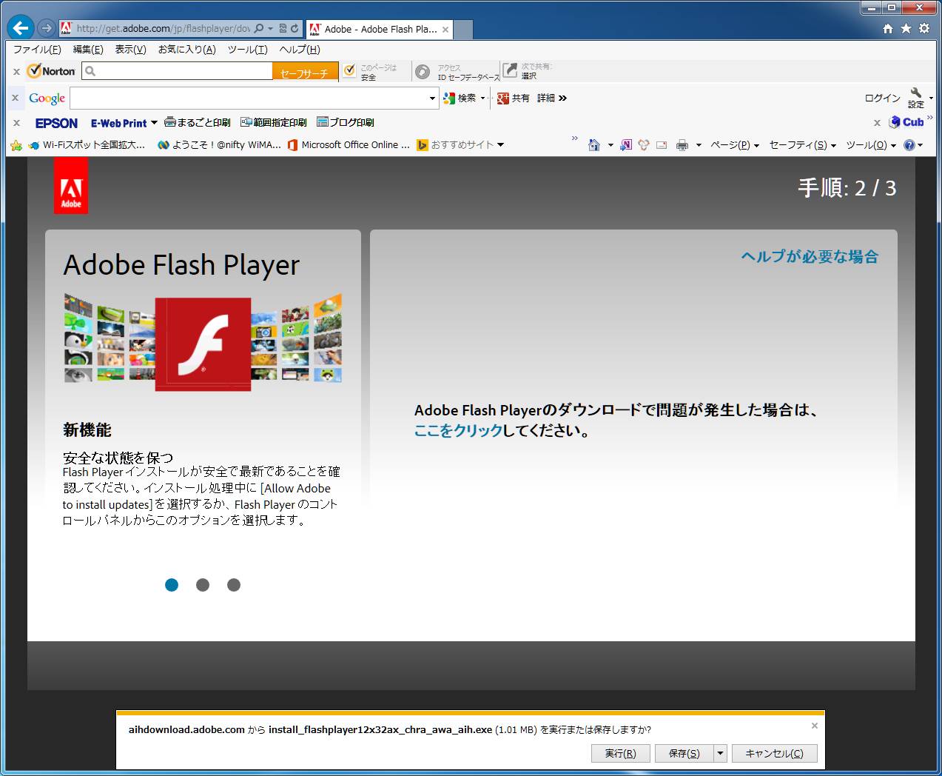This screenshot has width=942, height=776.
Task: Expand the address bar URL dropdown arrow
Action: (270, 29)
